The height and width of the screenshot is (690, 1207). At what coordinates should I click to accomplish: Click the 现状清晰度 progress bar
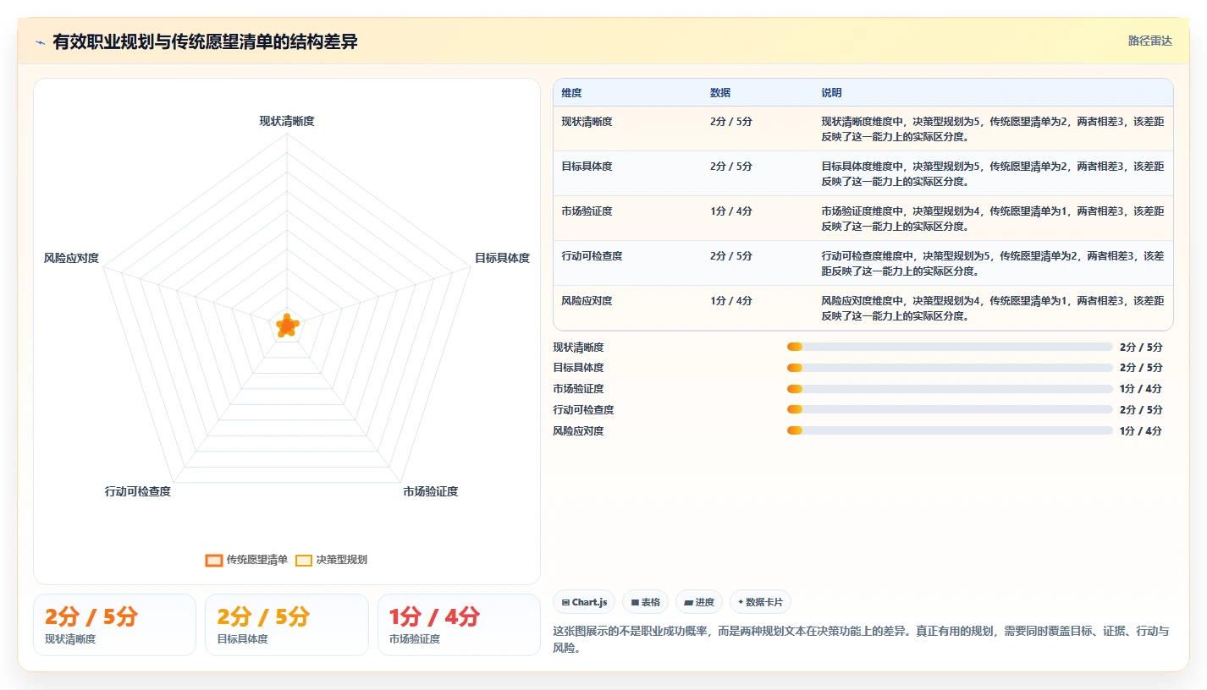[x=950, y=347]
